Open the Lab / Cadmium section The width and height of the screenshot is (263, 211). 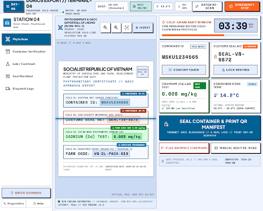point(26,64)
